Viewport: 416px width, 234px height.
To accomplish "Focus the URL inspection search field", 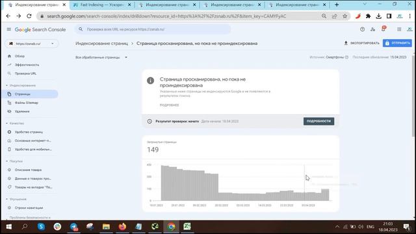I will (x=153, y=29).
